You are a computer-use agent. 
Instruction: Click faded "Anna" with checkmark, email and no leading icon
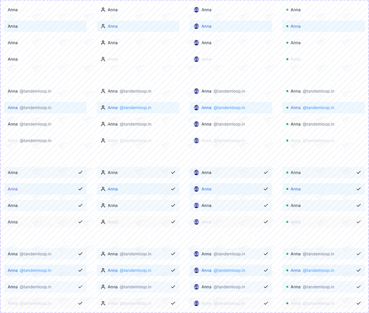click(13, 303)
